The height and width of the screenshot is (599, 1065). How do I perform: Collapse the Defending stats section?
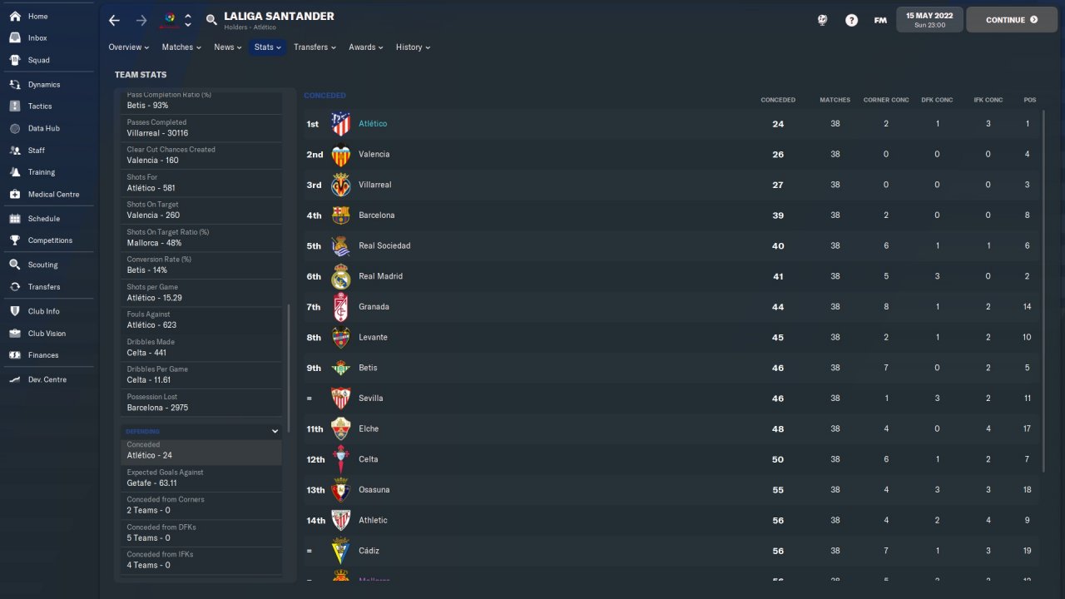click(275, 432)
